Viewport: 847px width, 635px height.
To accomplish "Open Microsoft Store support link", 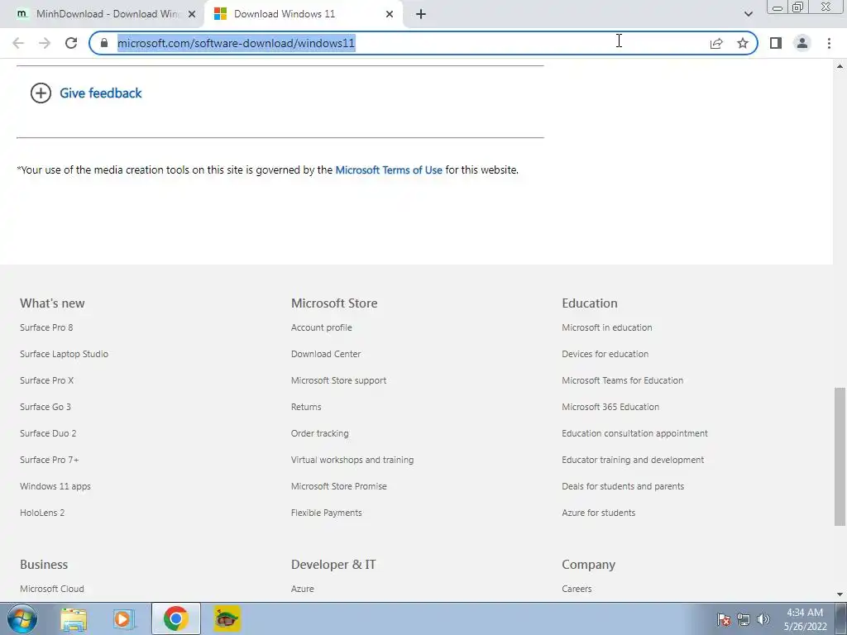I will pyautogui.click(x=338, y=380).
